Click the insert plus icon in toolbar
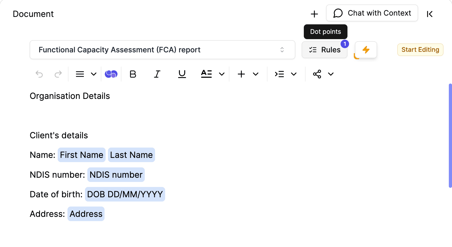Screen dimensions: 452x247 pyautogui.click(x=241, y=74)
